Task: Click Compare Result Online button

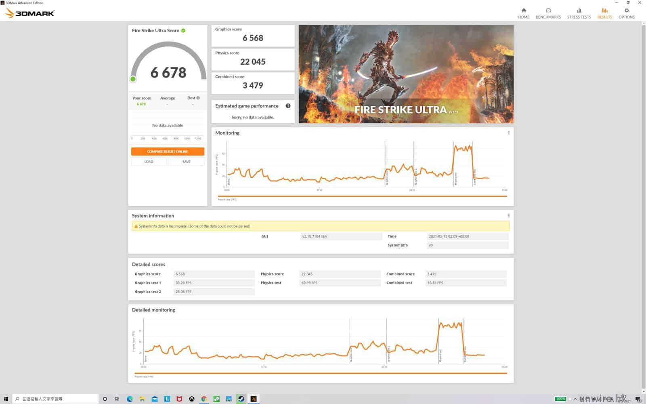Action: 168,151
